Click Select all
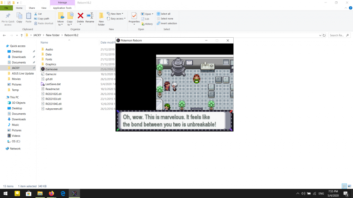Screen dimensions: 353x198 [x=164, y=14]
